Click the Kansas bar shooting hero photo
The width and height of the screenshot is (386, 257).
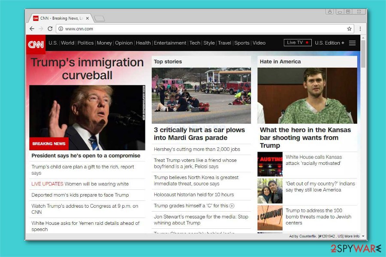coord(307,96)
